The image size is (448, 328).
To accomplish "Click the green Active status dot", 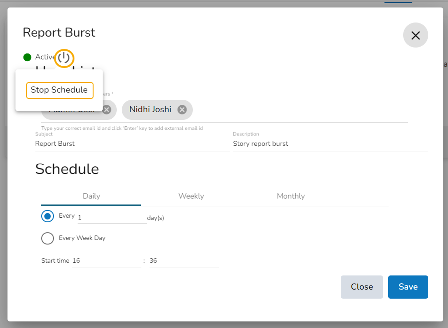I will pyautogui.click(x=27, y=57).
